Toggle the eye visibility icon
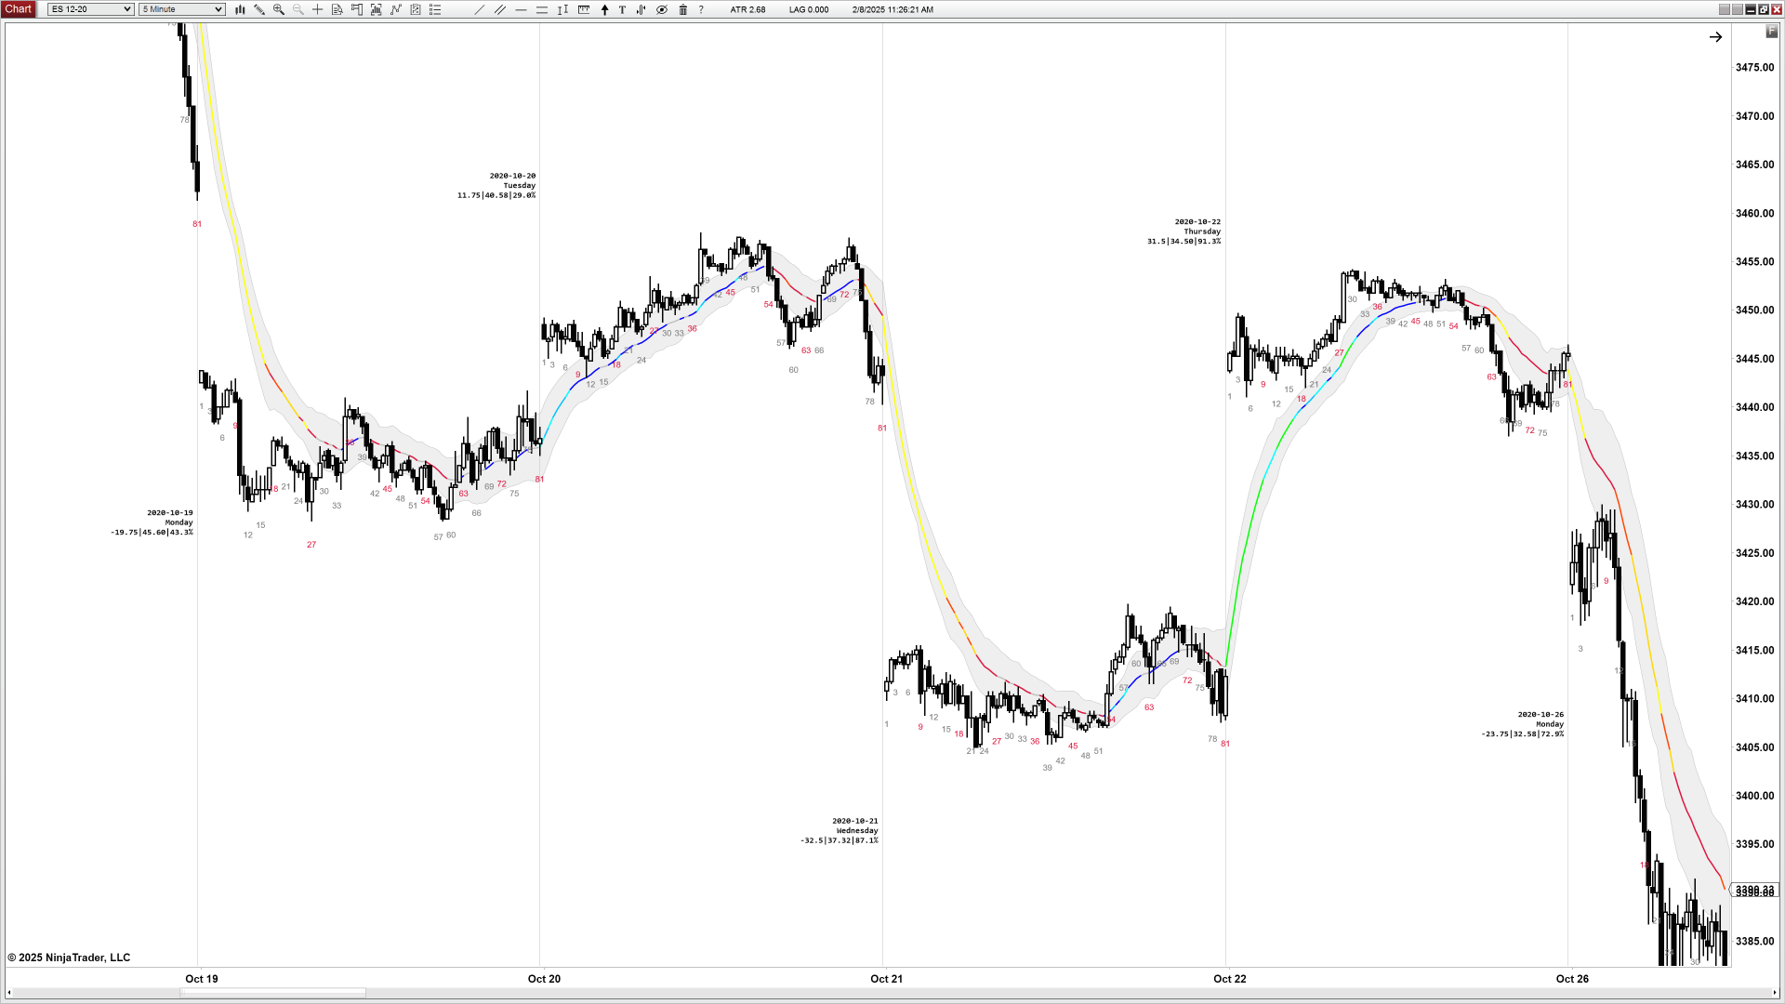 [662, 9]
